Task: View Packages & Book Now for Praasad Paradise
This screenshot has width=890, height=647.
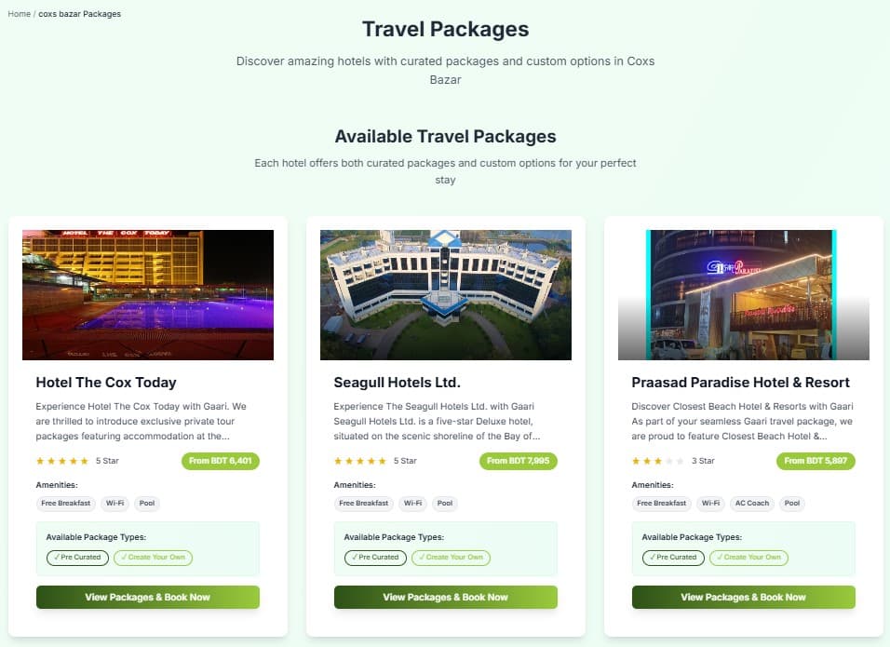Action: [744, 597]
